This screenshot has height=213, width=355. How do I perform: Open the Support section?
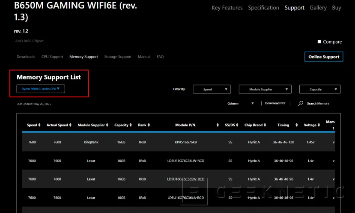click(294, 8)
